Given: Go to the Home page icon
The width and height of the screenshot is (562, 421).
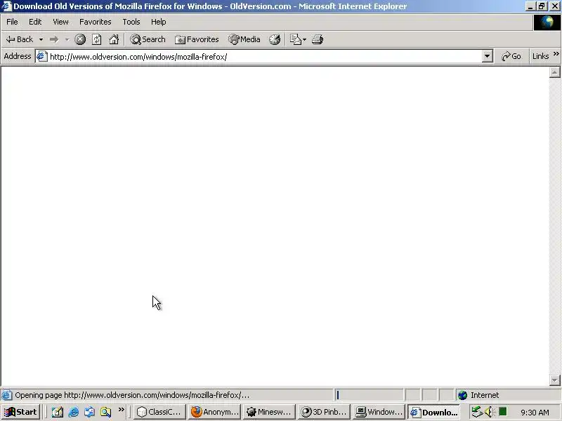Looking at the screenshot, I should (114, 39).
